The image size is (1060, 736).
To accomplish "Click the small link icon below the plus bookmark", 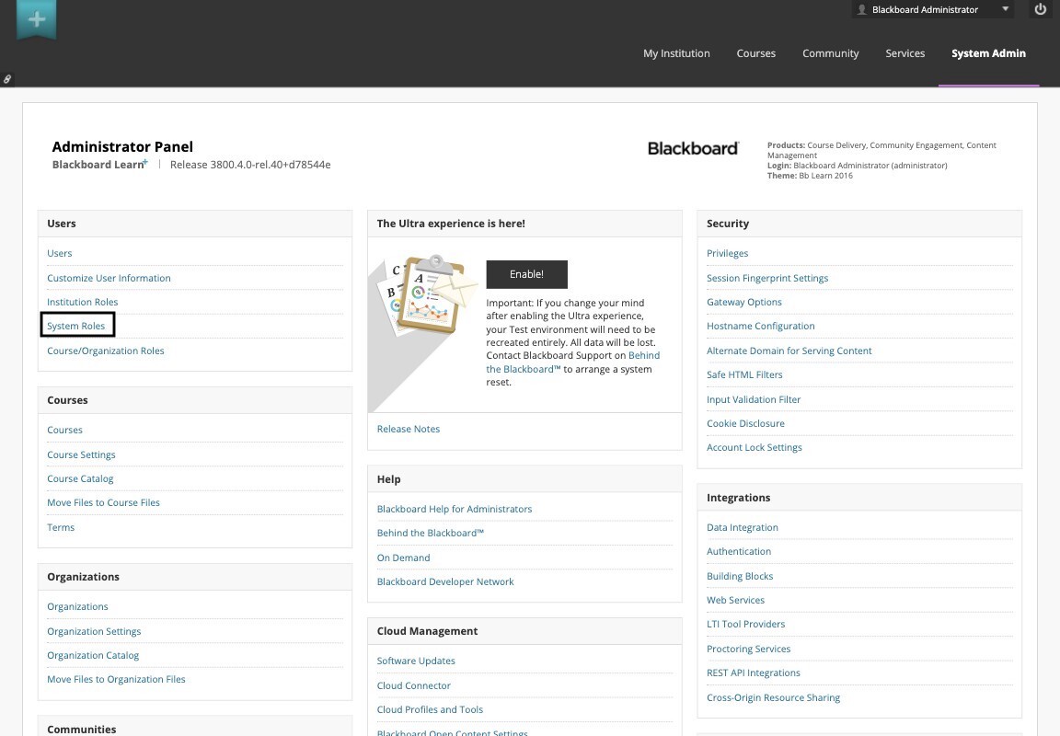I will click(x=6, y=79).
